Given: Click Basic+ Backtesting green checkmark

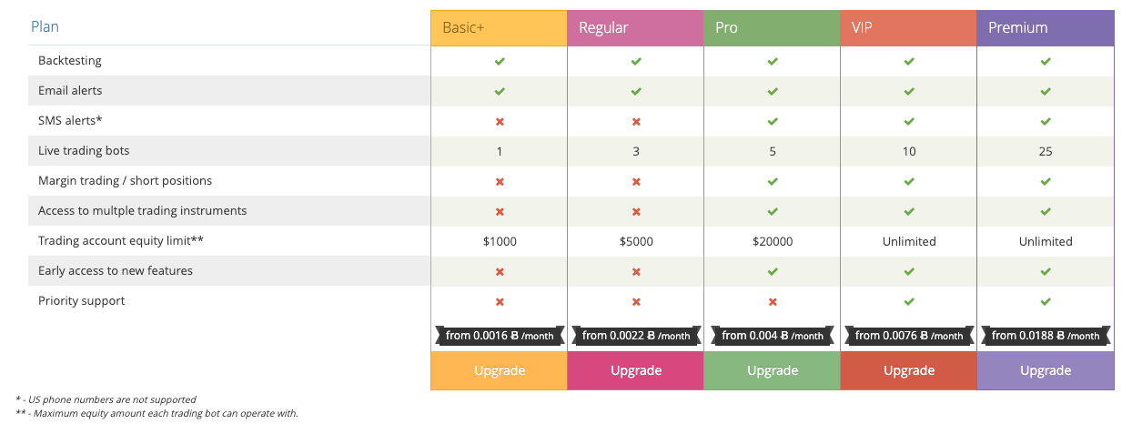Looking at the screenshot, I should (500, 61).
